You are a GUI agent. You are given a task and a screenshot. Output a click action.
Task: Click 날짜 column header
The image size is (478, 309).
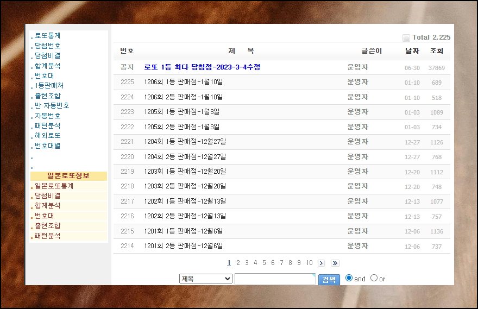412,51
